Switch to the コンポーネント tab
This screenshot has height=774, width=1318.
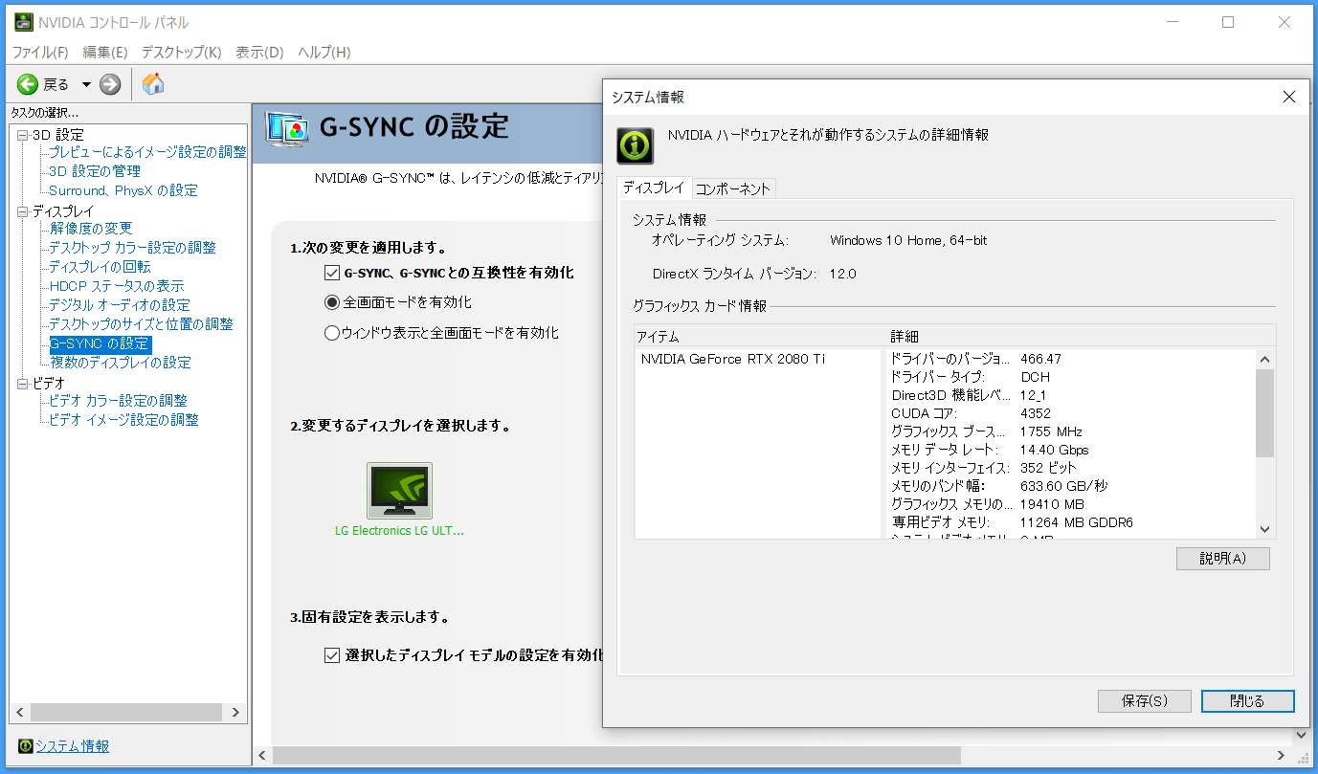[x=733, y=188]
